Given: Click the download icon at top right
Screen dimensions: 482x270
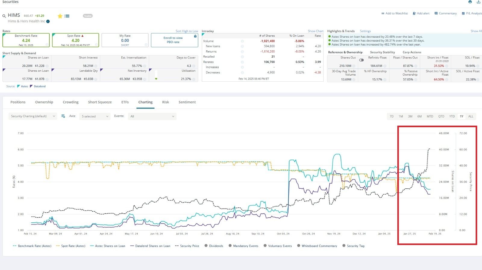Looking at the screenshot, I should (x=478, y=2).
